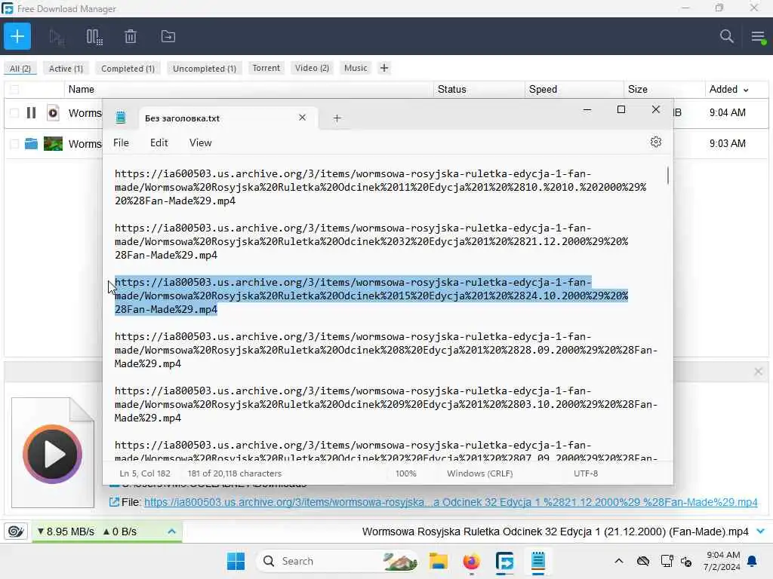773x579 pixels.
Task: Toggle the select-all checkbox in the download list header
Action: click(14, 89)
